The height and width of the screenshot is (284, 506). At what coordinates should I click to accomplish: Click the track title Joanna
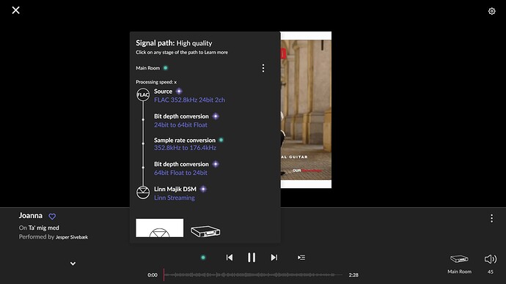30,215
